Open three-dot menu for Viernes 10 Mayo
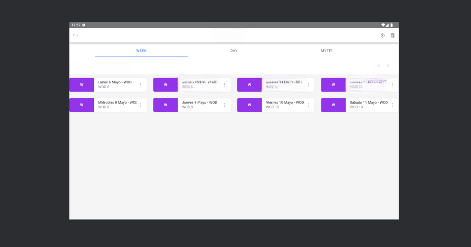 tap(308, 105)
